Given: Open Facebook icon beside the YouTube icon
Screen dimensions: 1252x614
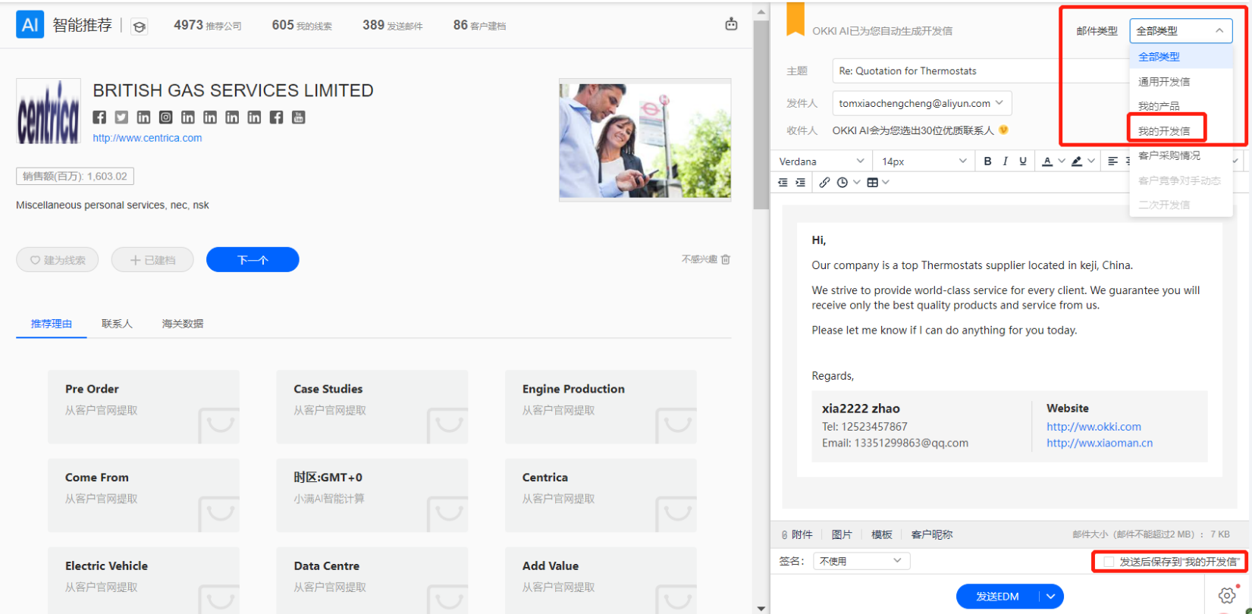Looking at the screenshot, I should click(276, 117).
